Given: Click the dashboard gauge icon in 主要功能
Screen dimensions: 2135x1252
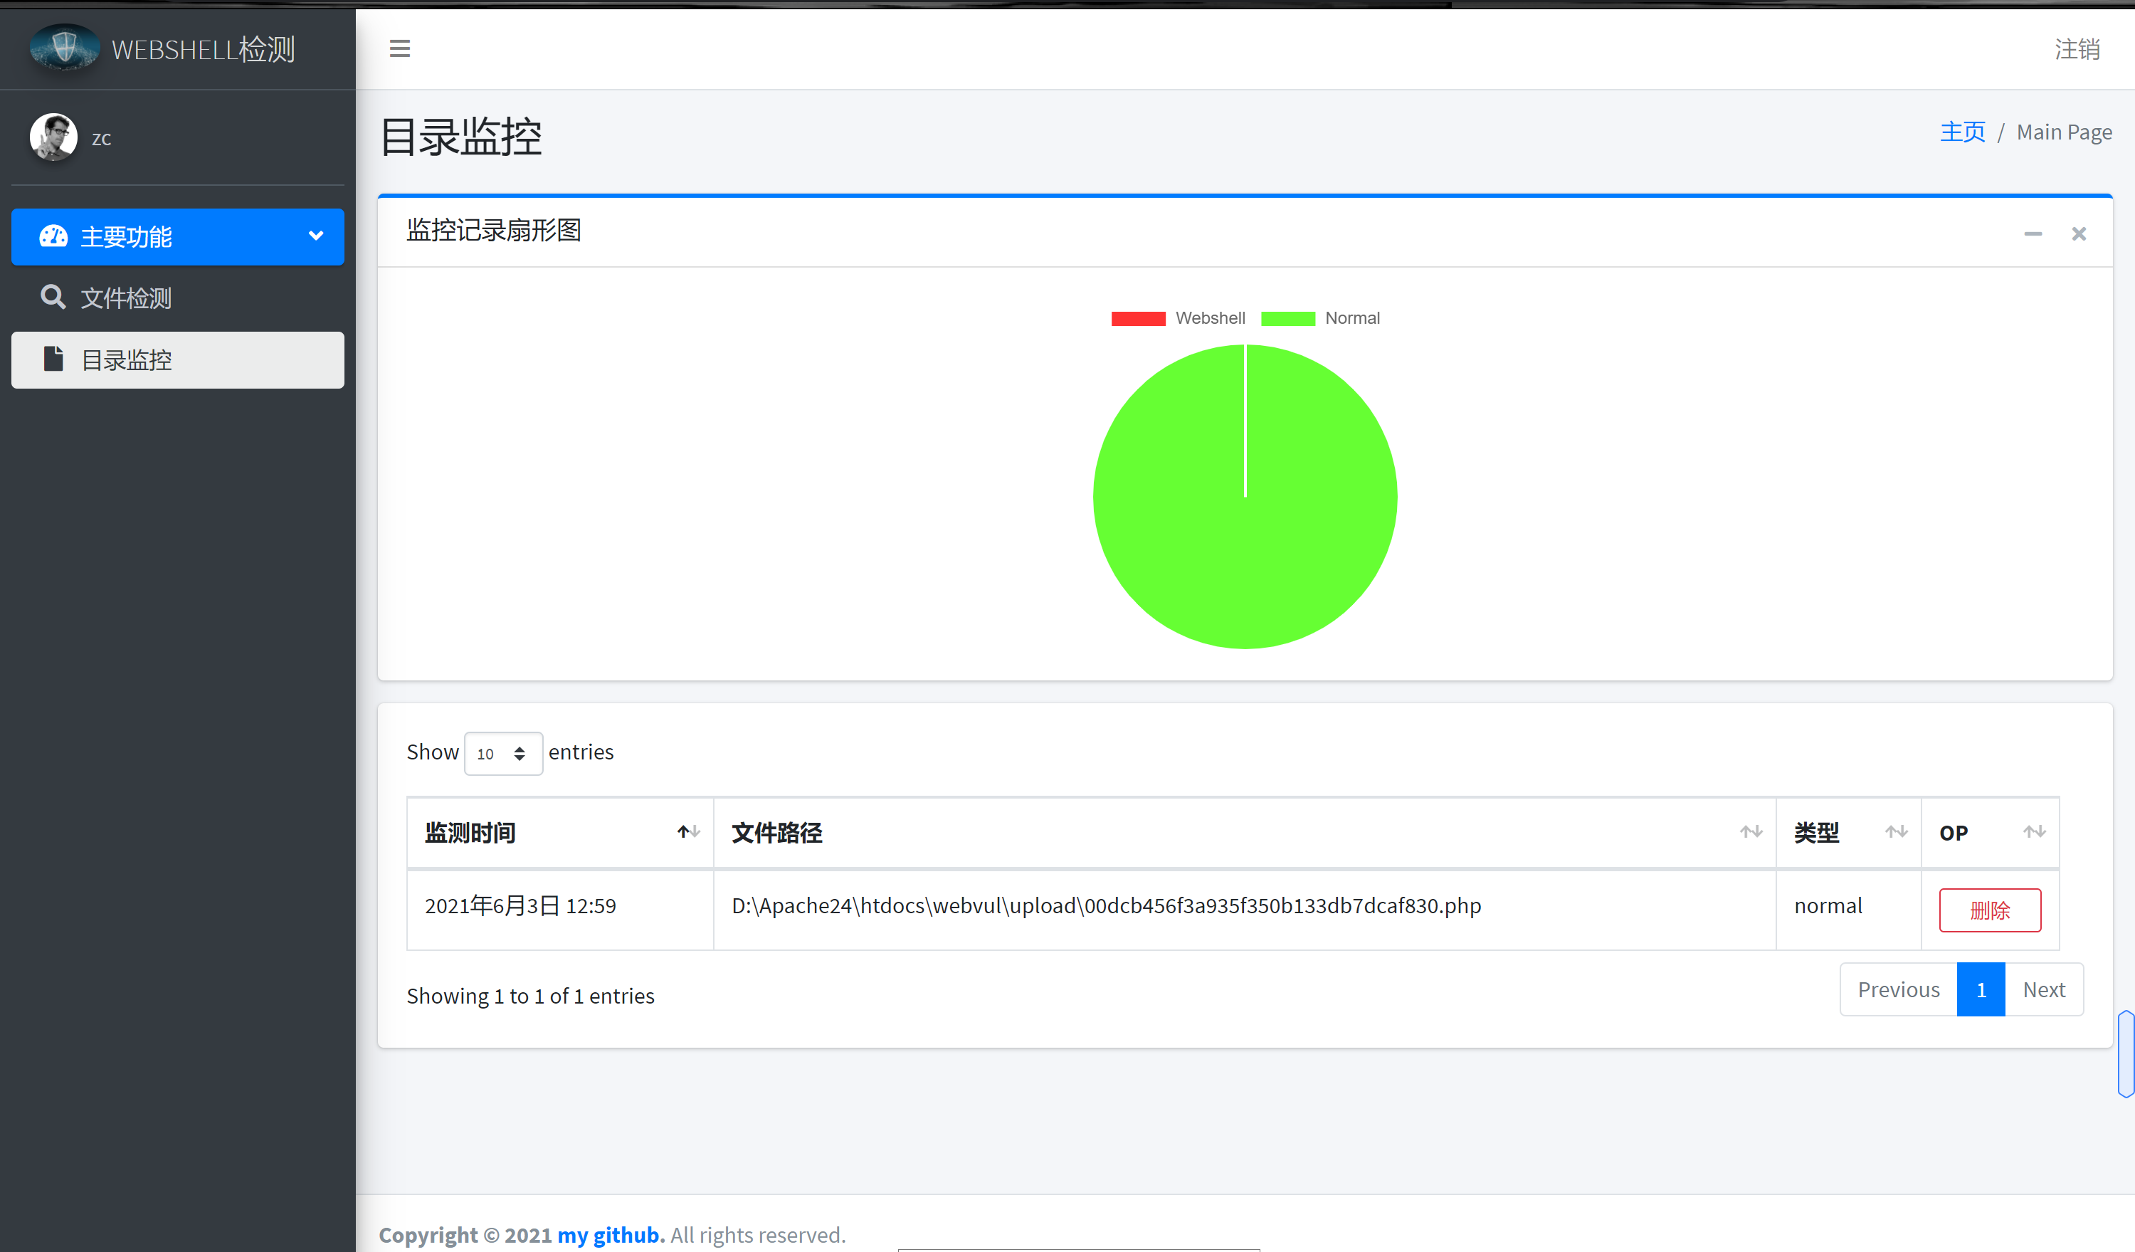Looking at the screenshot, I should tap(53, 236).
